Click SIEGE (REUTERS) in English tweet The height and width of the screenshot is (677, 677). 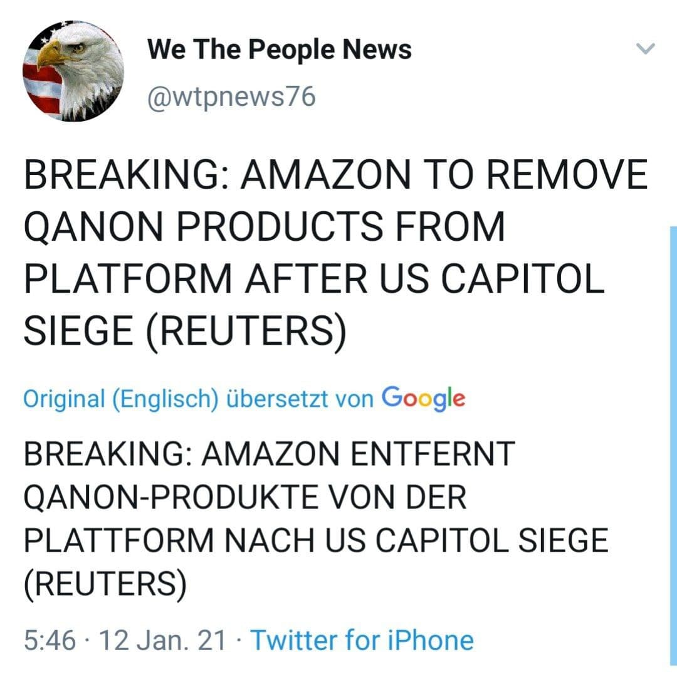coord(185,332)
